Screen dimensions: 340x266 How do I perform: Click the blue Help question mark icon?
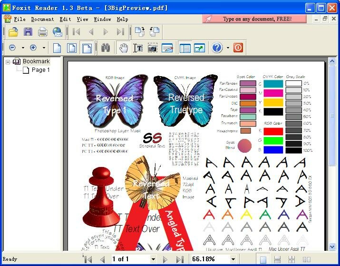coord(217,48)
